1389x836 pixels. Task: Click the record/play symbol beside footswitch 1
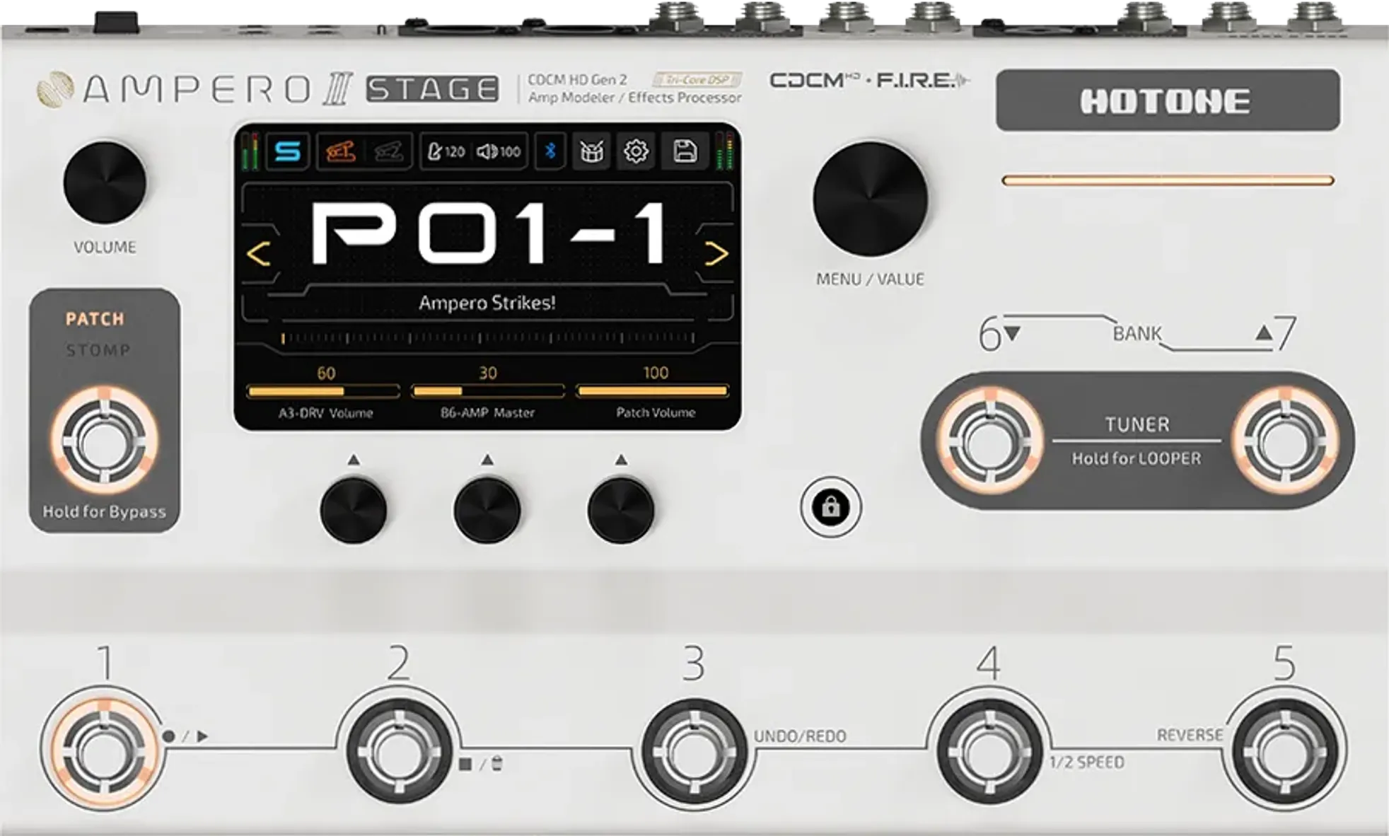pos(185,736)
